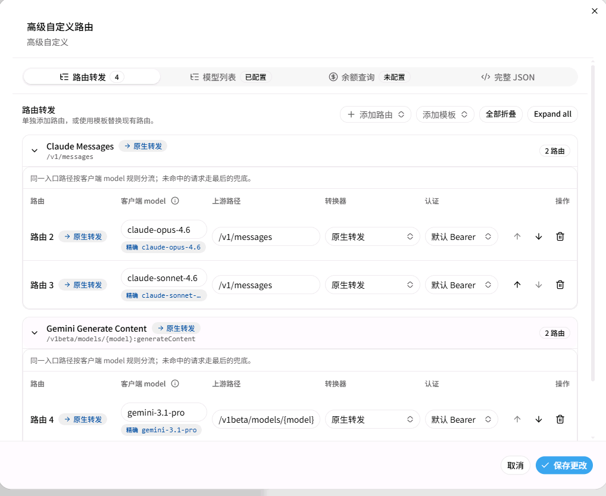This screenshot has width=606, height=496.
Task: Move 路由 4 down with the arrow
Action: point(538,419)
